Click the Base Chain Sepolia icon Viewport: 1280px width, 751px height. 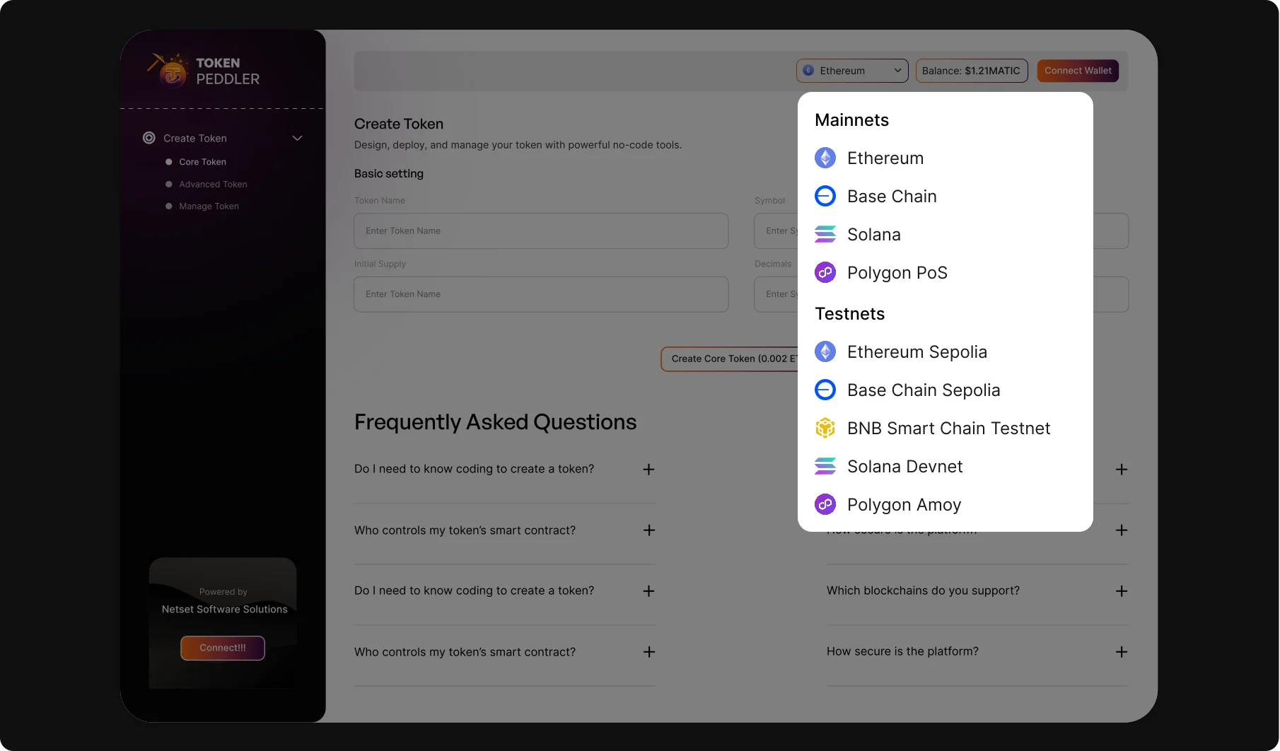(x=825, y=390)
